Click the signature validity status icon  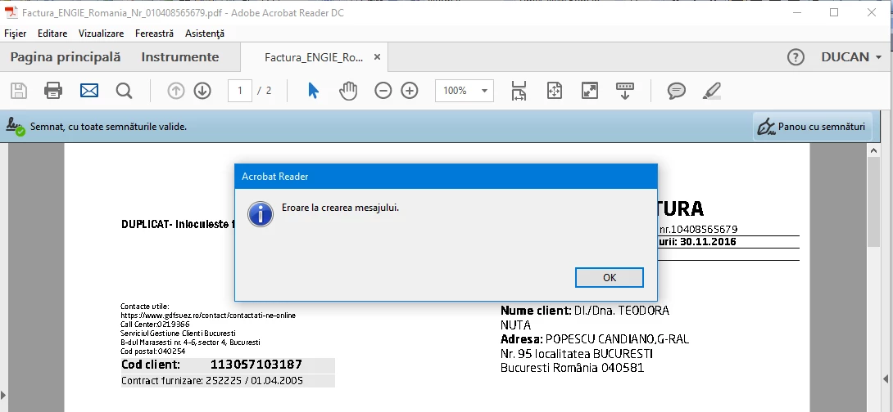(x=16, y=127)
